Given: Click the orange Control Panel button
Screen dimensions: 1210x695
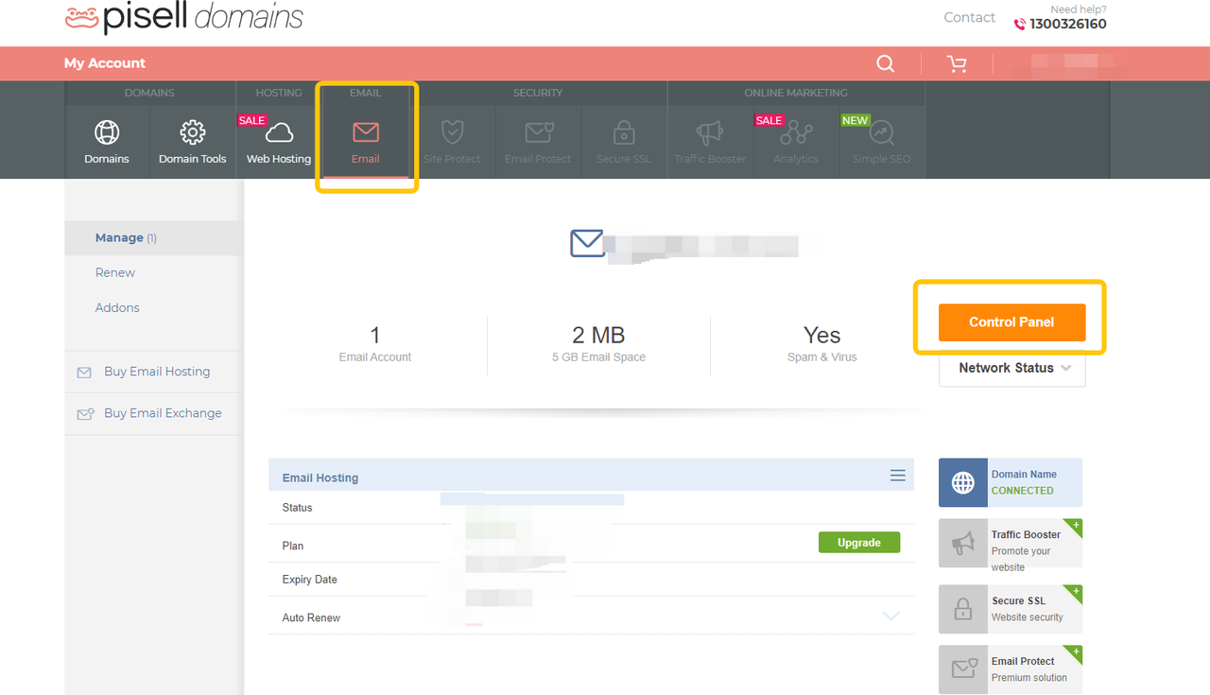Looking at the screenshot, I should (x=1012, y=322).
